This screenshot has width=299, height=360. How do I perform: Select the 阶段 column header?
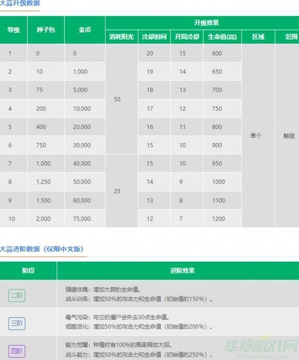click(28, 270)
